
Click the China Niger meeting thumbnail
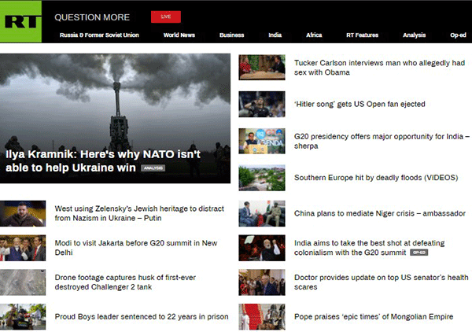pos(262,213)
